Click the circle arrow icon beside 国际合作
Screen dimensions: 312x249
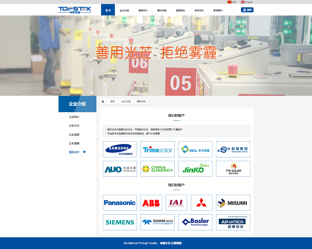[84, 152]
